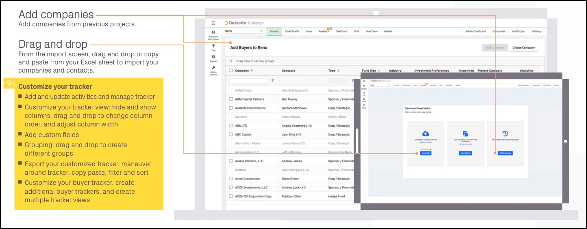Viewport: 587px width, 229px height.
Task: Open the Deal Docs tab
Action: click(341, 31)
